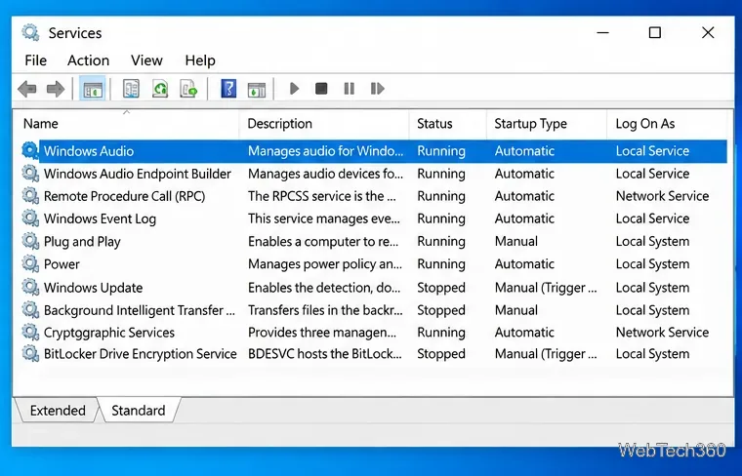Select the Power service name
742x476 pixels.
[x=62, y=264]
